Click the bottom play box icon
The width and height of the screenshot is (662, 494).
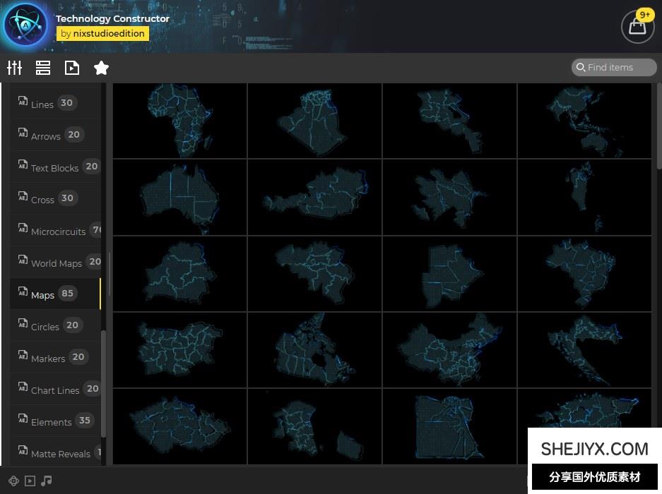[30, 481]
